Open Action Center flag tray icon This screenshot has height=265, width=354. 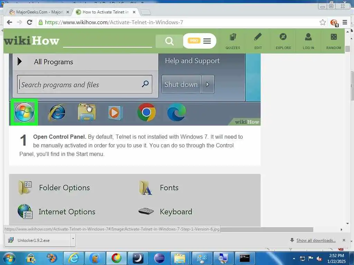pos(311,258)
